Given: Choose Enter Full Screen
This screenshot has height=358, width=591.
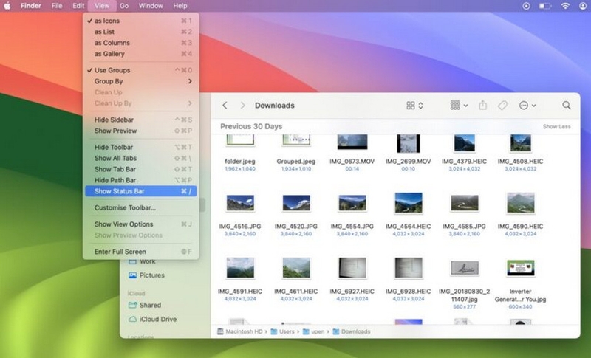Looking at the screenshot, I should tap(141, 252).
